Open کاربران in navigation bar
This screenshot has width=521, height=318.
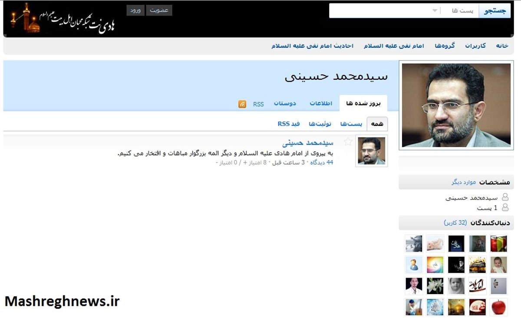click(x=475, y=46)
